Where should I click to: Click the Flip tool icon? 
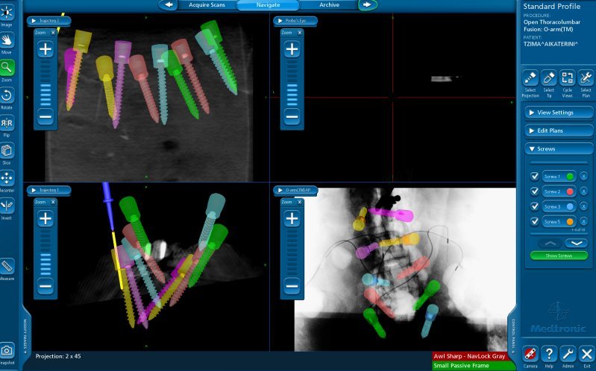(7, 123)
